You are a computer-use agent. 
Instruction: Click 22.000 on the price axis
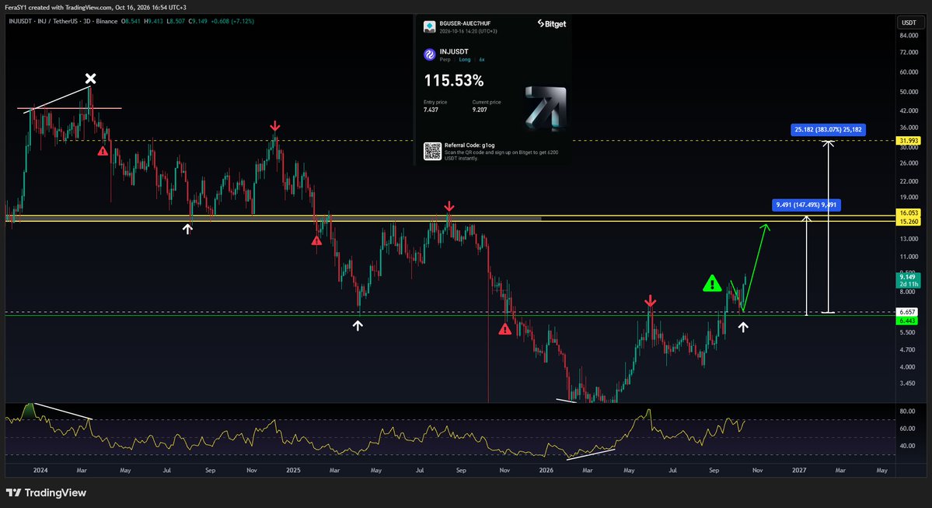click(x=909, y=181)
